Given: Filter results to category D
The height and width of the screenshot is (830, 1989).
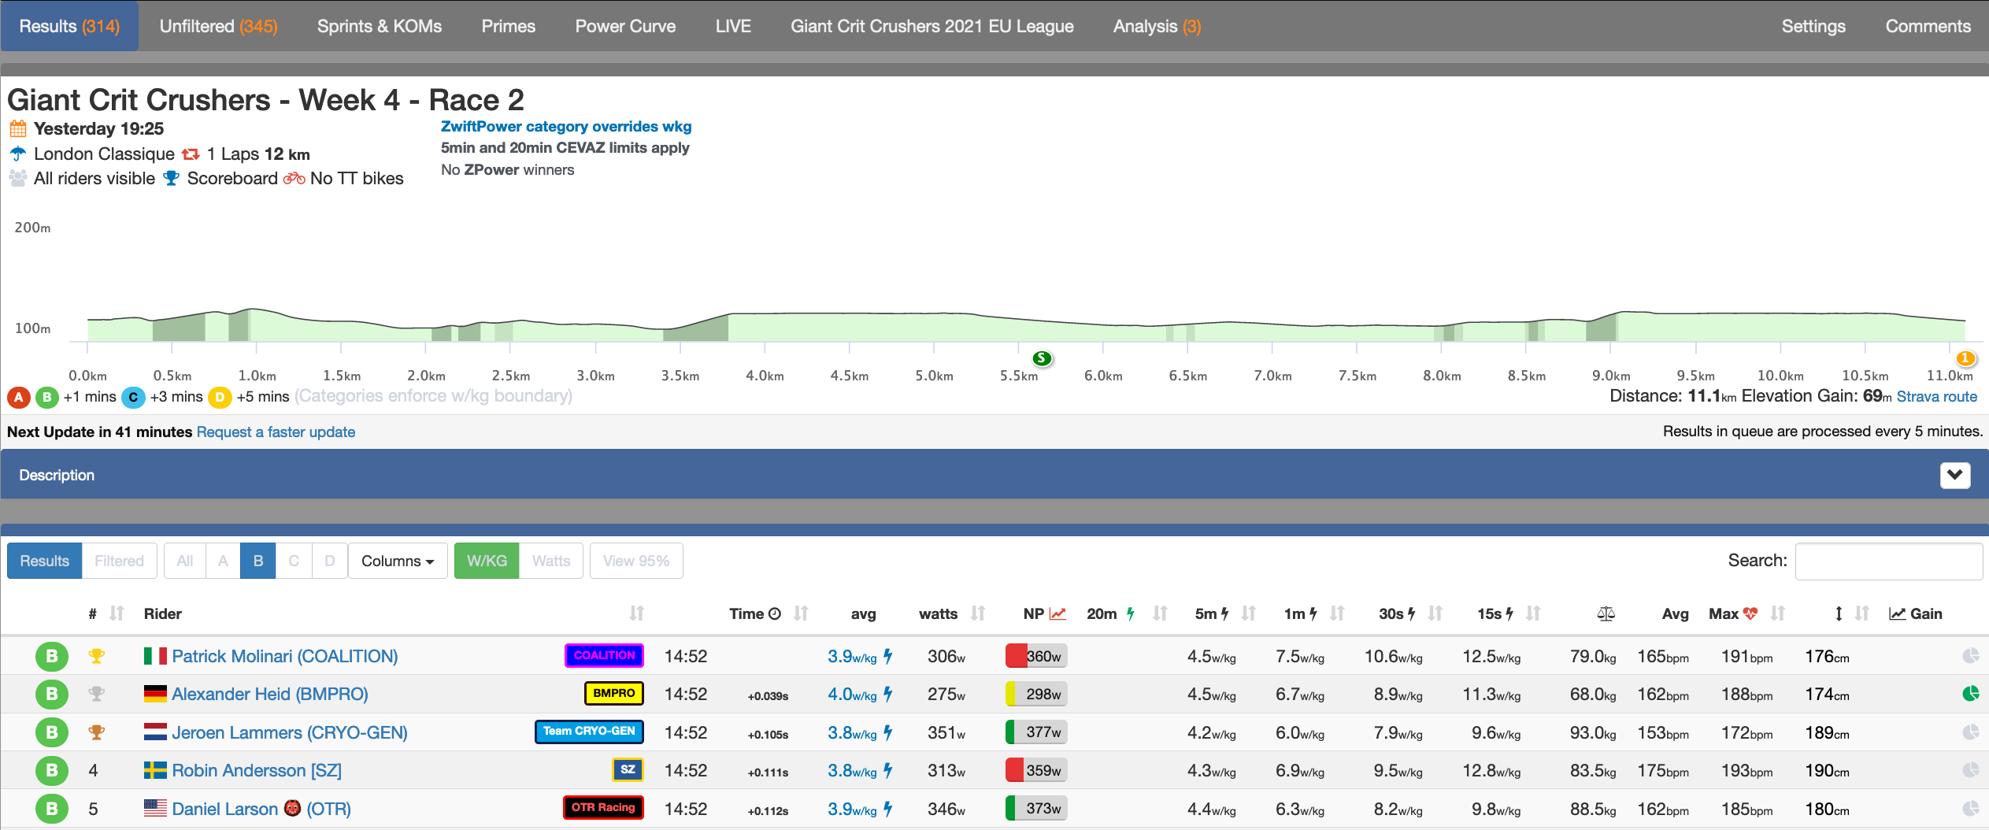Looking at the screenshot, I should pyautogui.click(x=330, y=561).
